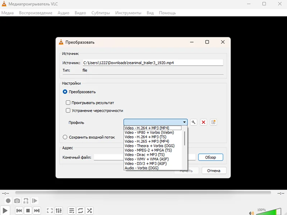The height and width of the screenshot is (215, 287).
Task: Delete selected profile with red X icon
Action: (x=203, y=122)
